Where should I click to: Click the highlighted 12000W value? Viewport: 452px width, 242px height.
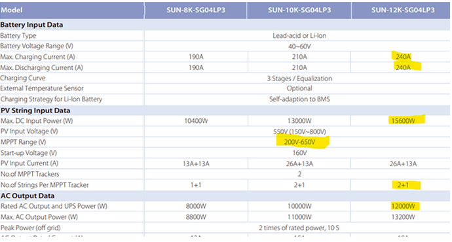[403, 206]
